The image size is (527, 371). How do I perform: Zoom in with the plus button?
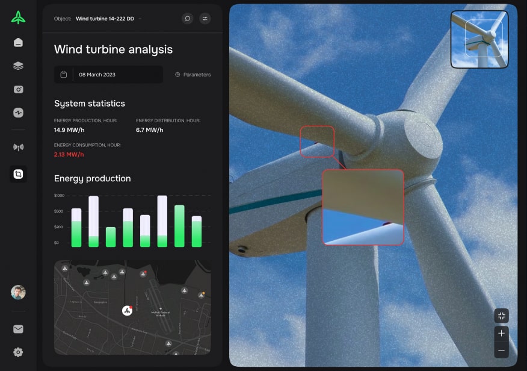(x=501, y=333)
